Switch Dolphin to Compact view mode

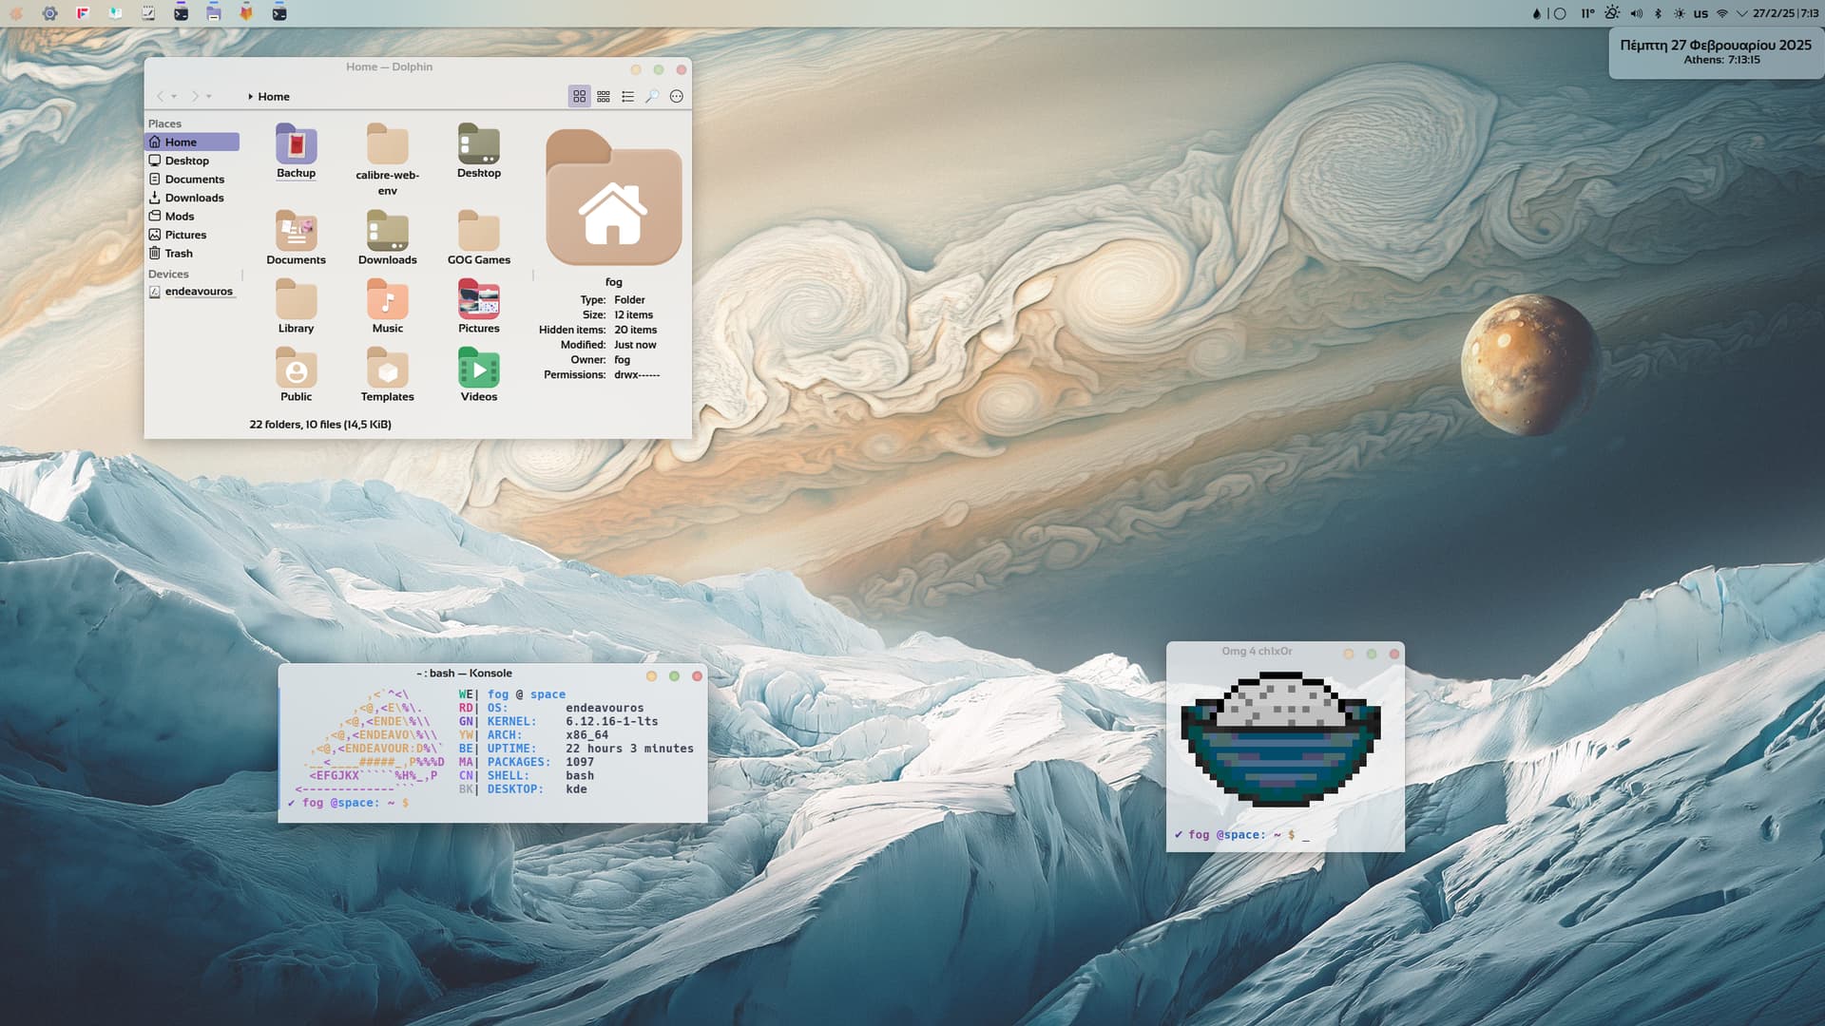point(604,96)
